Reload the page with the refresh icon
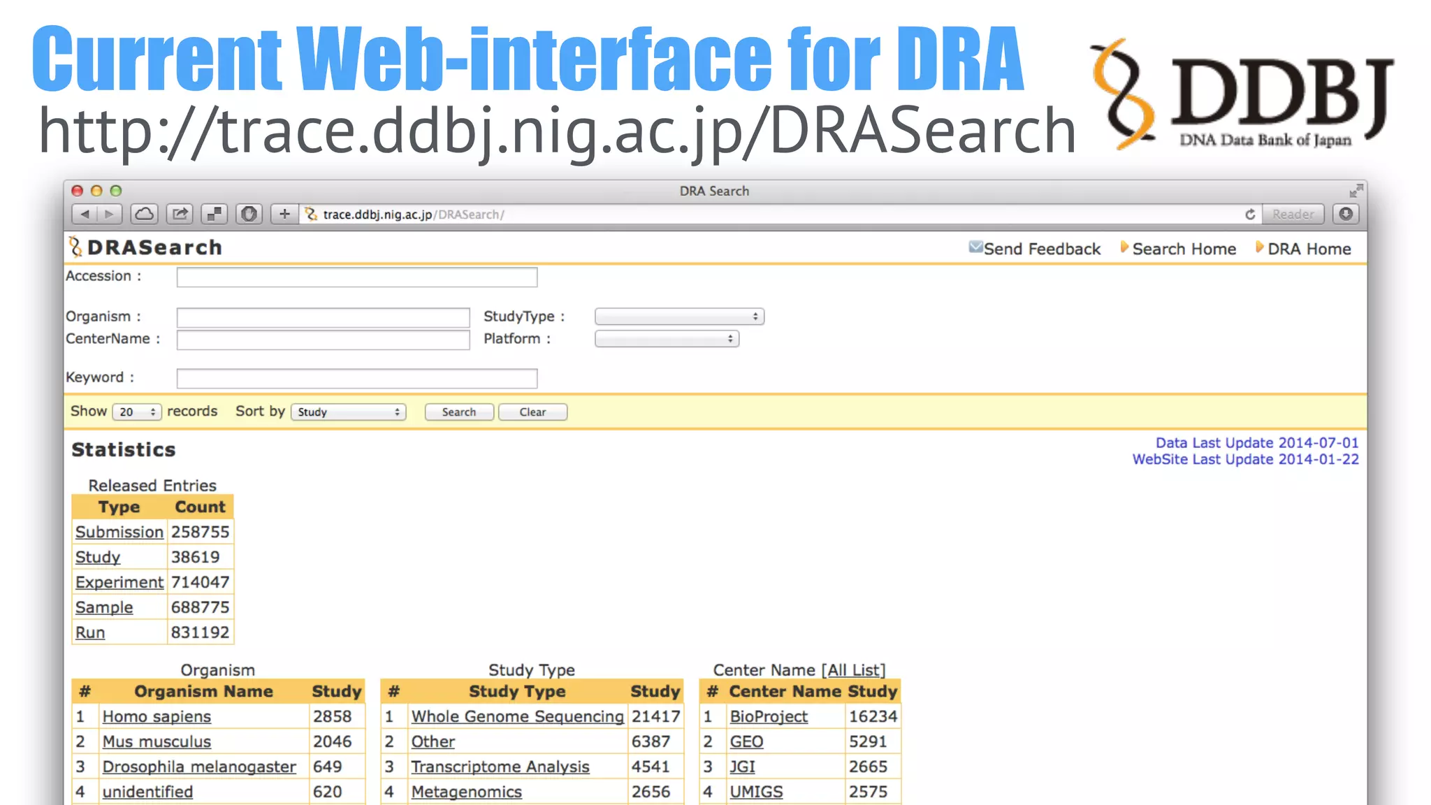 1250,215
